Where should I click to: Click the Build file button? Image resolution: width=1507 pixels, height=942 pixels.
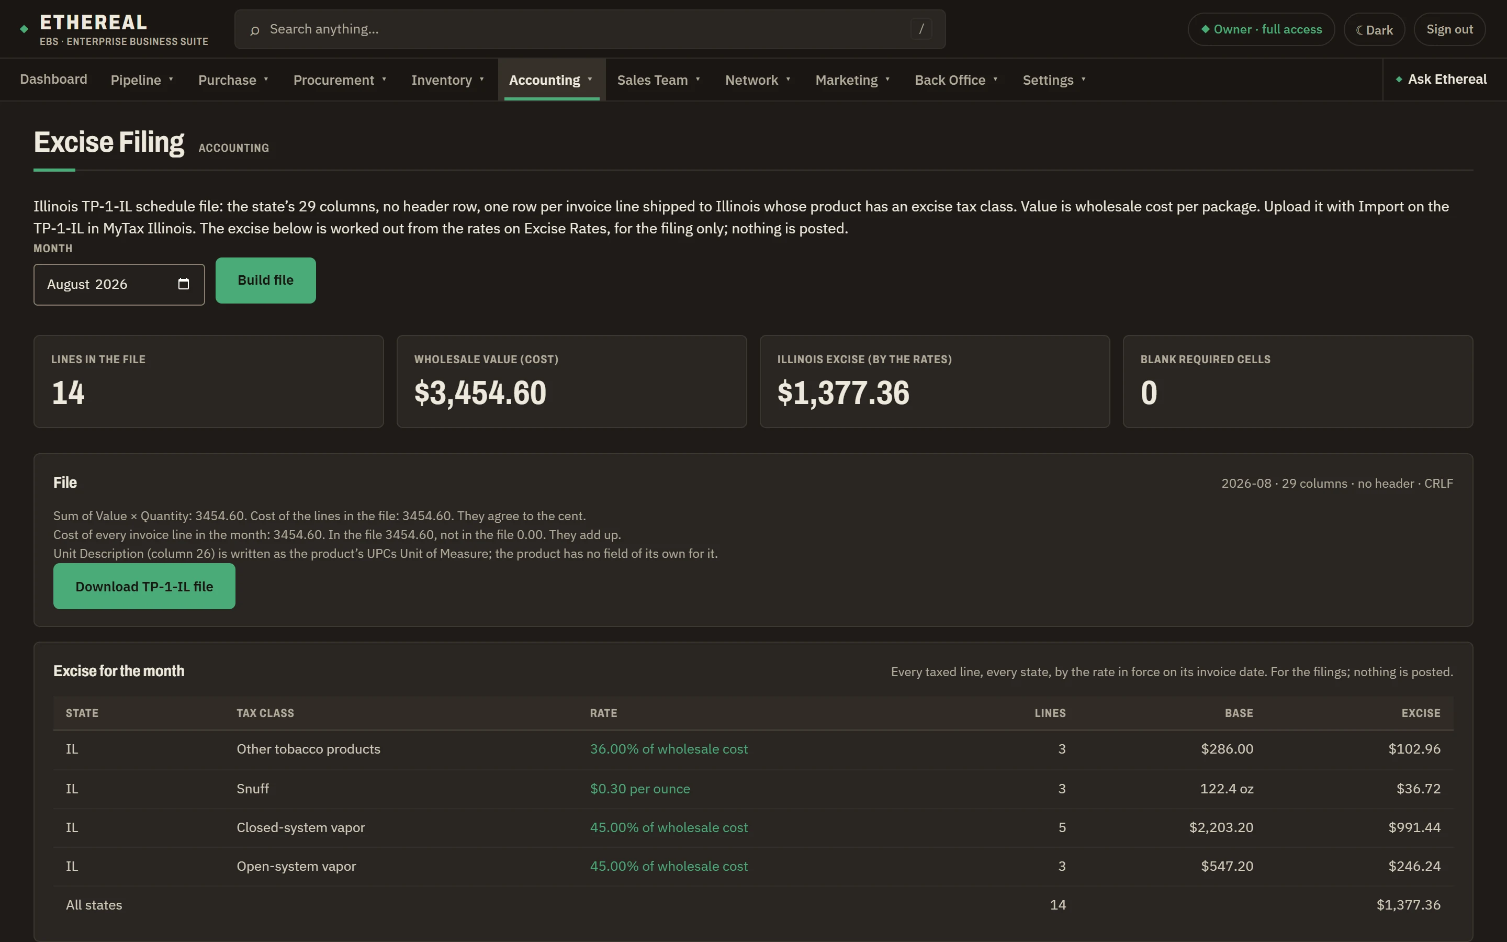(x=265, y=281)
